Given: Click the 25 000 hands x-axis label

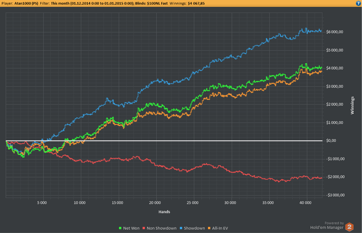Looking at the screenshot, I should point(192,203).
